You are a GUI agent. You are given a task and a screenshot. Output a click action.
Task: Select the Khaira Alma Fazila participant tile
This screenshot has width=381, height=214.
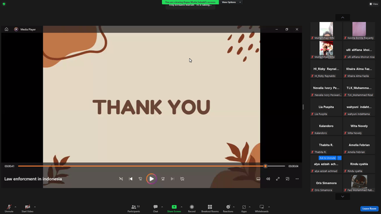(359, 69)
